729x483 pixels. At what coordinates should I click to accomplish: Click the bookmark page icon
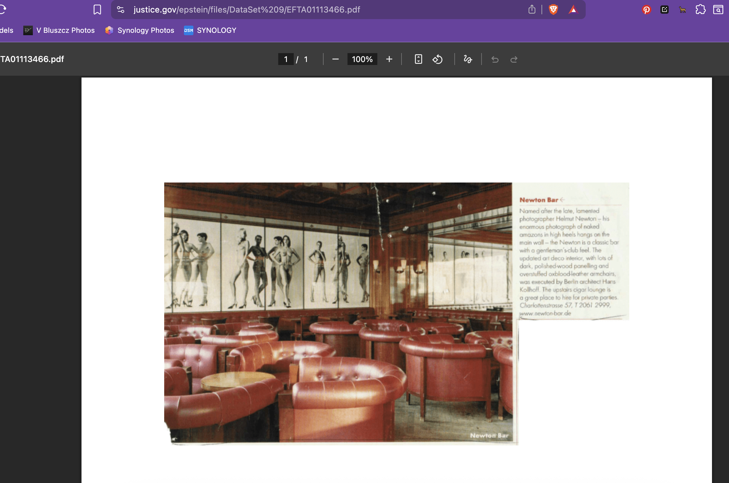(x=97, y=10)
